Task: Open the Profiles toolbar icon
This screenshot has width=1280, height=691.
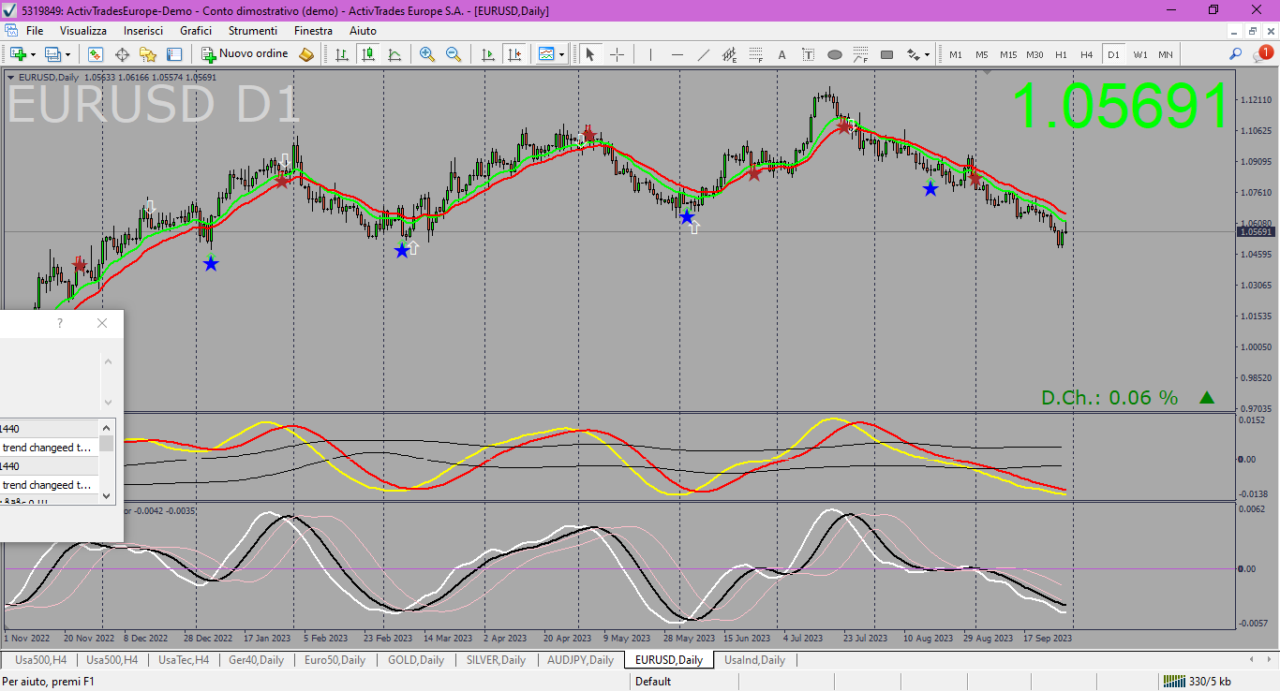Action: 52,54
